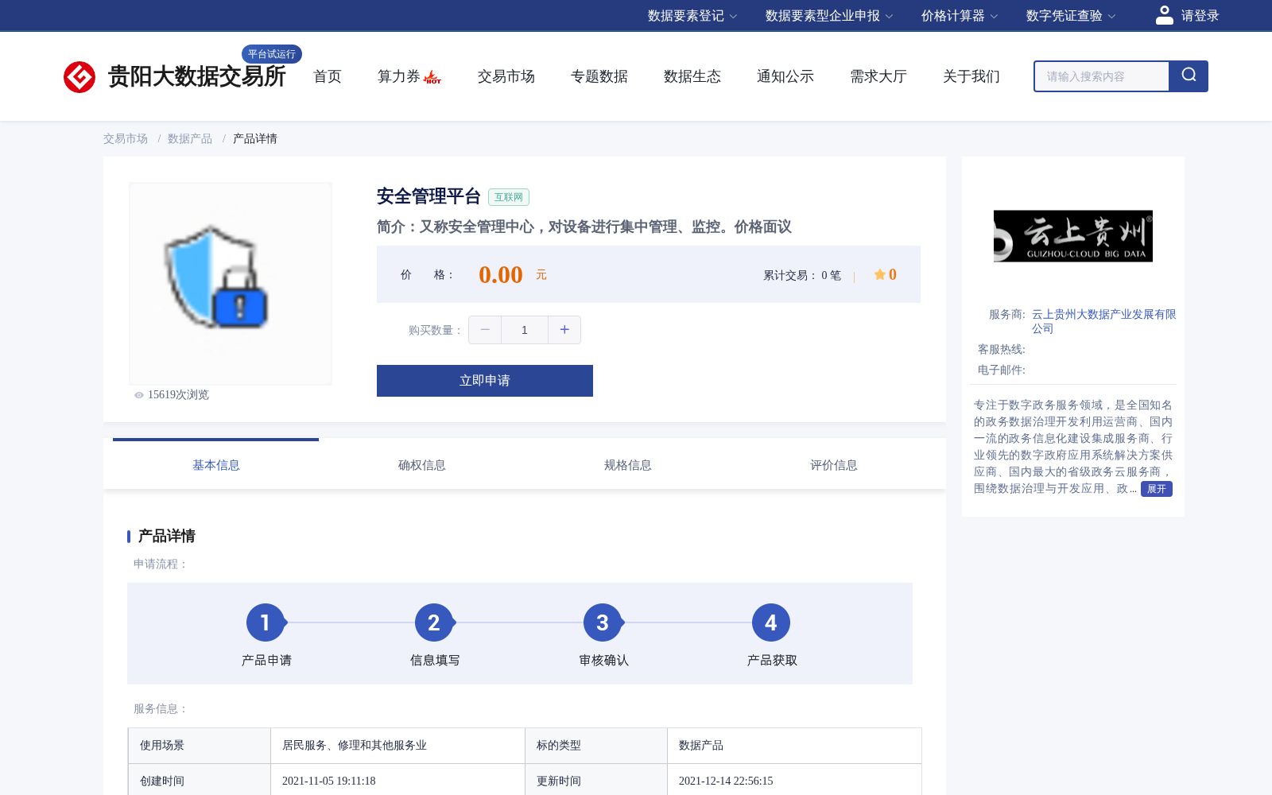The height and width of the screenshot is (795, 1272).
Task: Click the 请登录 login link
Action: [1200, 16]
